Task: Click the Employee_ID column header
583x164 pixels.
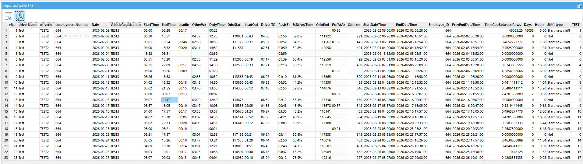Action: click(x=439, y=25)
